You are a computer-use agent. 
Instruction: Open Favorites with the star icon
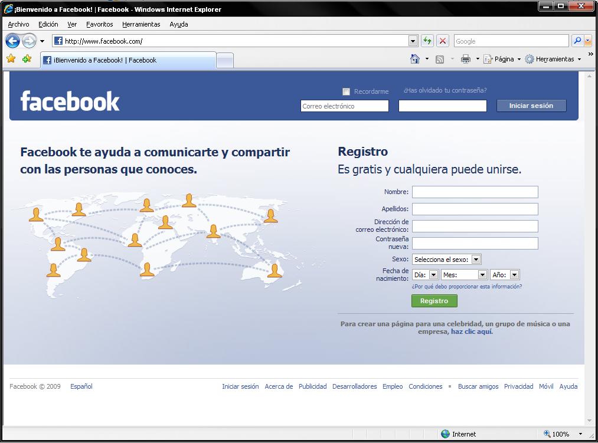(11, 60)
